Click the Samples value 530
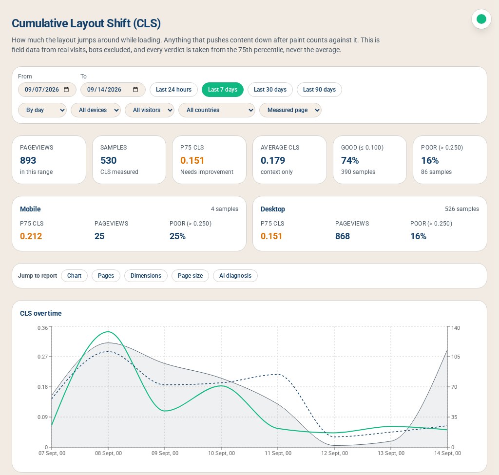The image size is (499, 475). pyautogui.click(x=109, y=160)
